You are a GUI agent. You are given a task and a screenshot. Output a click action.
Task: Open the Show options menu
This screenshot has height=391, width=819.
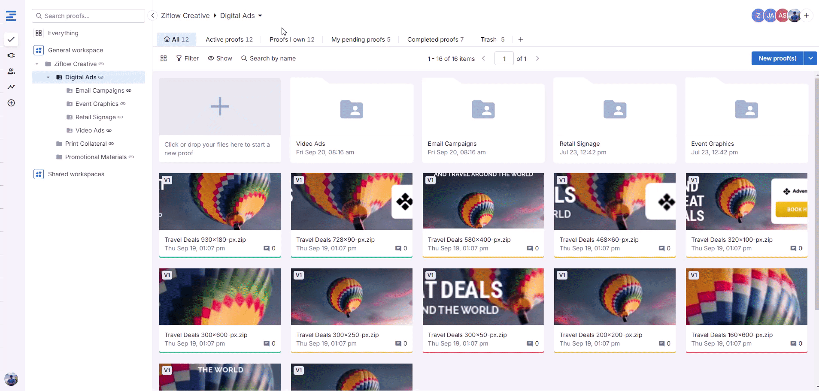[220, 58]
